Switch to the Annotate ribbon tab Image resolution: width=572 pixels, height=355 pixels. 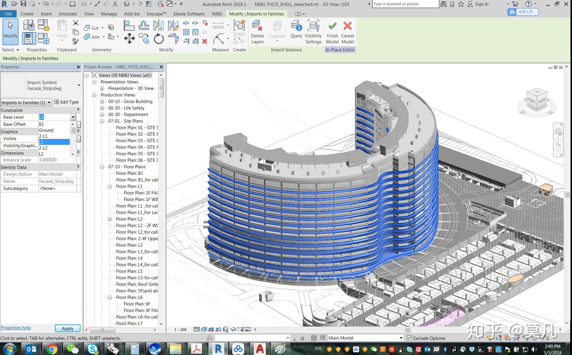(x=68, y=14)
